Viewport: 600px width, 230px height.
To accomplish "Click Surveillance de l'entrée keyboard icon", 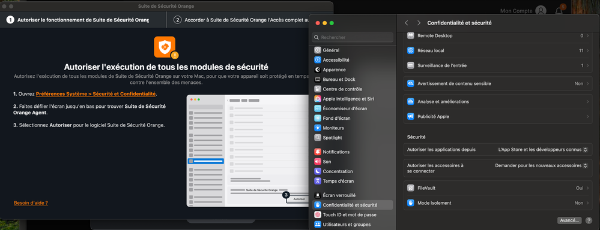I will [x=411, y=65].
